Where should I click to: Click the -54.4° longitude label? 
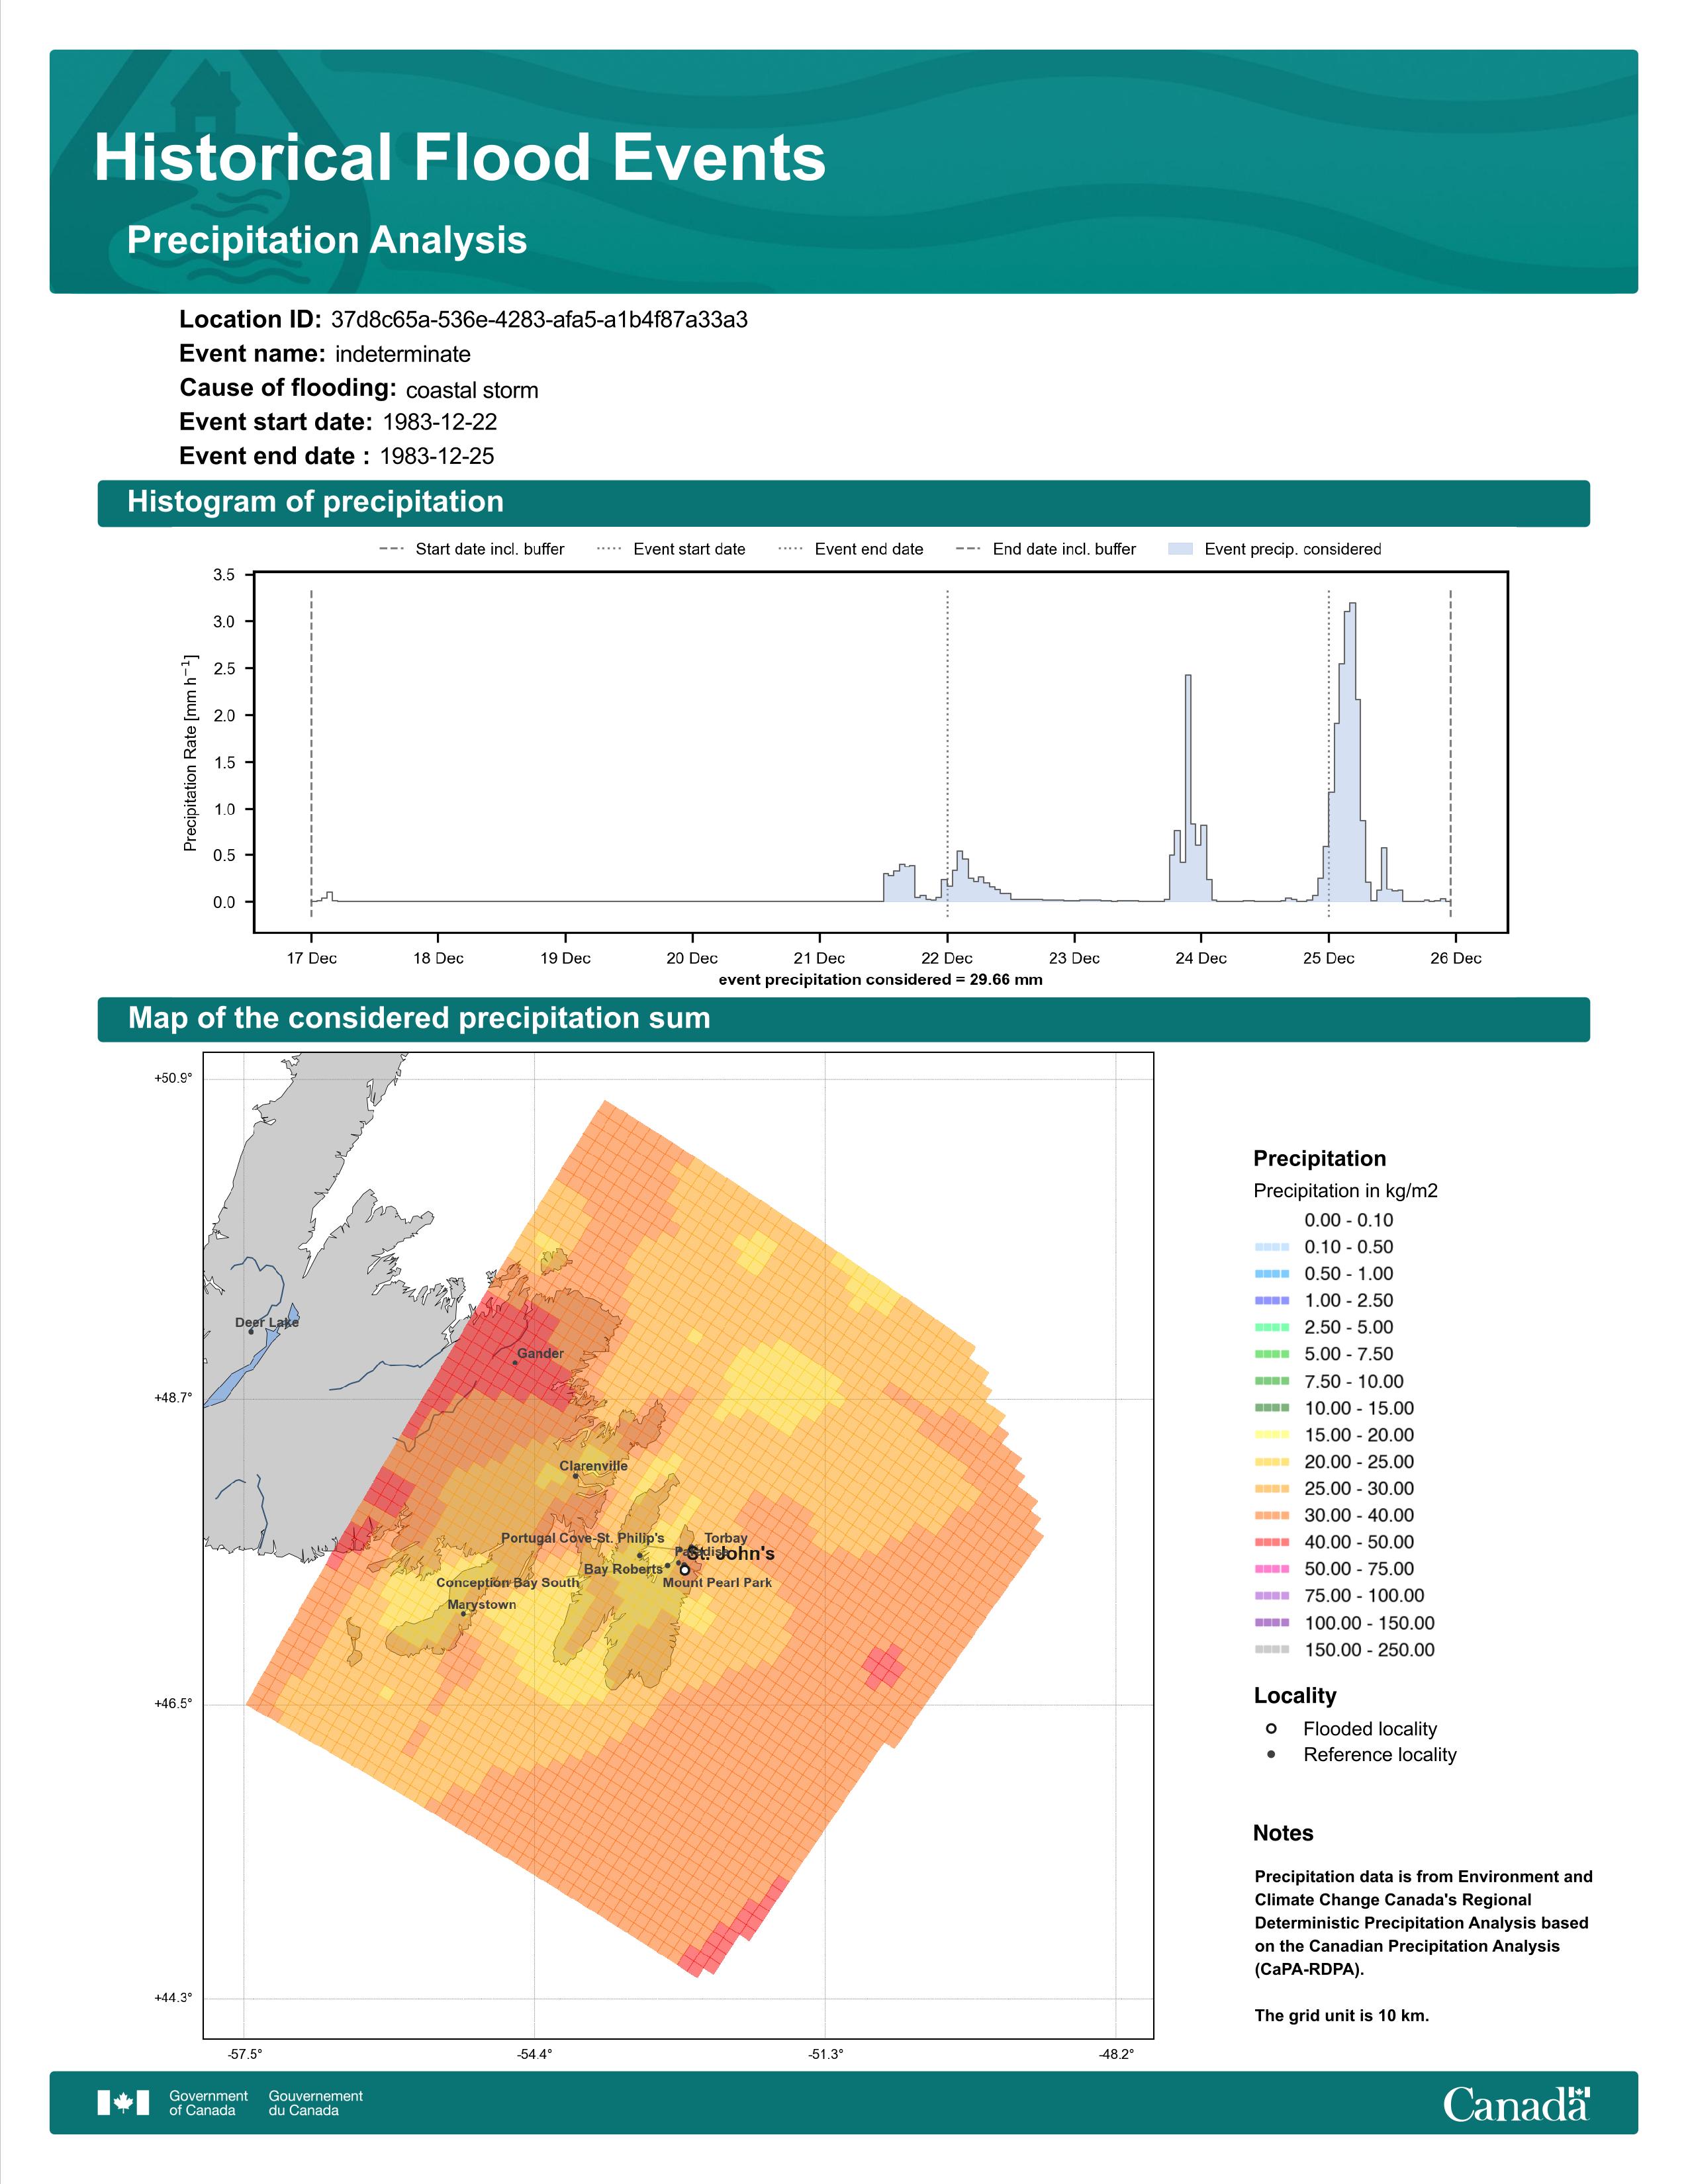[534, 2054]
